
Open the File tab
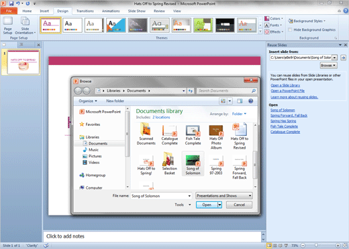tap(9, 11)
